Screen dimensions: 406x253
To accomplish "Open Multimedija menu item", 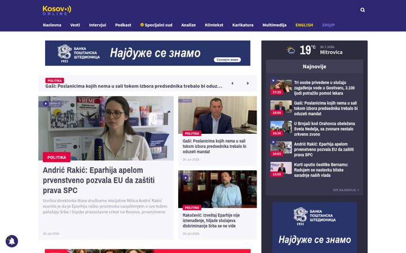I will (x=275, y=25).
